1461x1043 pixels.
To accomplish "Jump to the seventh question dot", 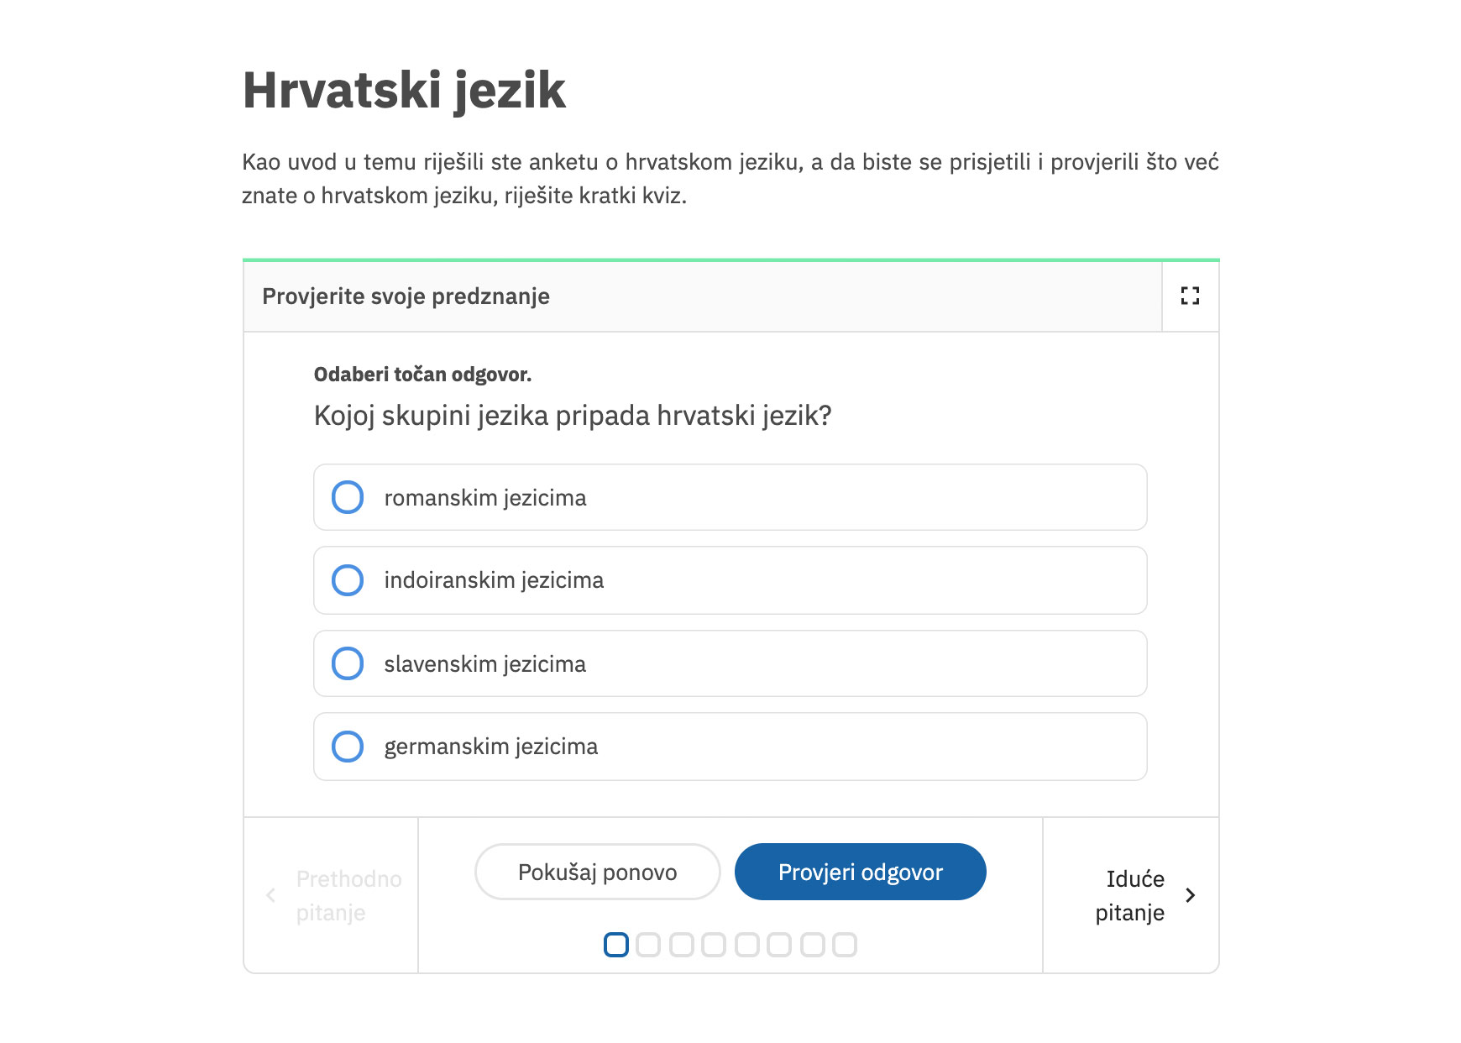I will point(813,945).
